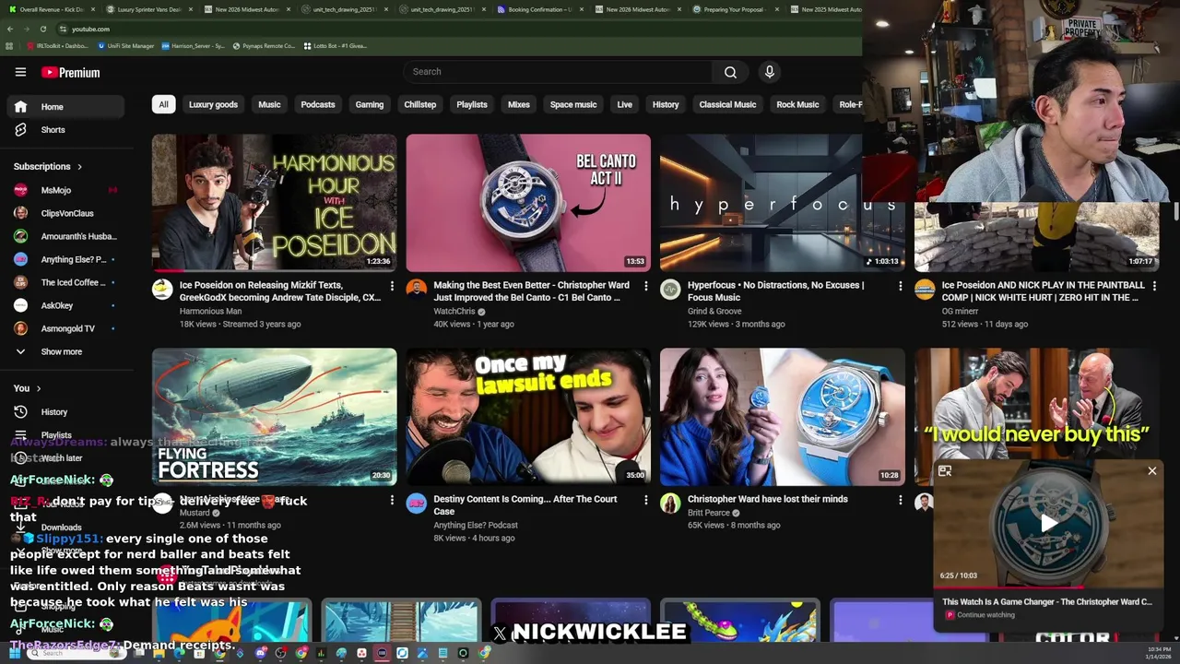This screenshot has height=664, width=1180.
Task: Select the Chillstep filter chip
Action: pos(419,104)
